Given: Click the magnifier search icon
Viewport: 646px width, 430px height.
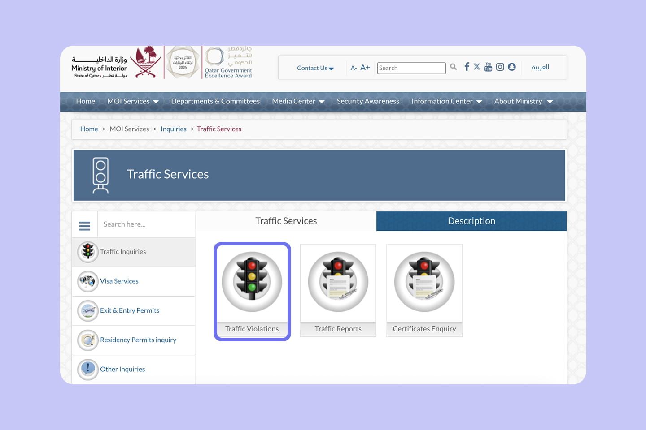Looking at the screenshot, I should 453,67.
